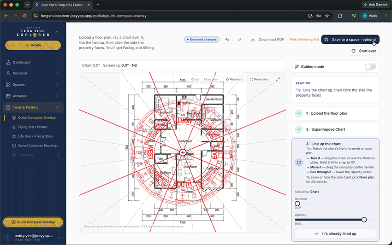The height and width of the screenshot is (245, 392).
Task: Click the Opacity slider handle
Action: (364, 220)
